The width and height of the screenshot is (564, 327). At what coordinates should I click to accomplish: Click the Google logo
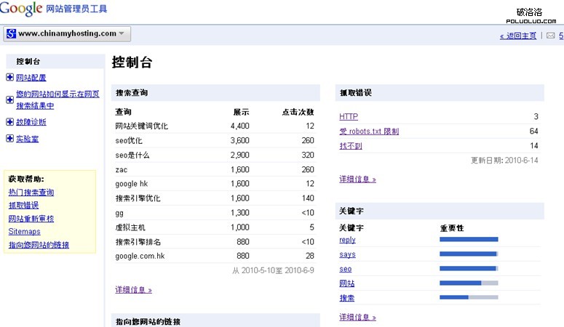pyautogui.click(x=22, y=9)
